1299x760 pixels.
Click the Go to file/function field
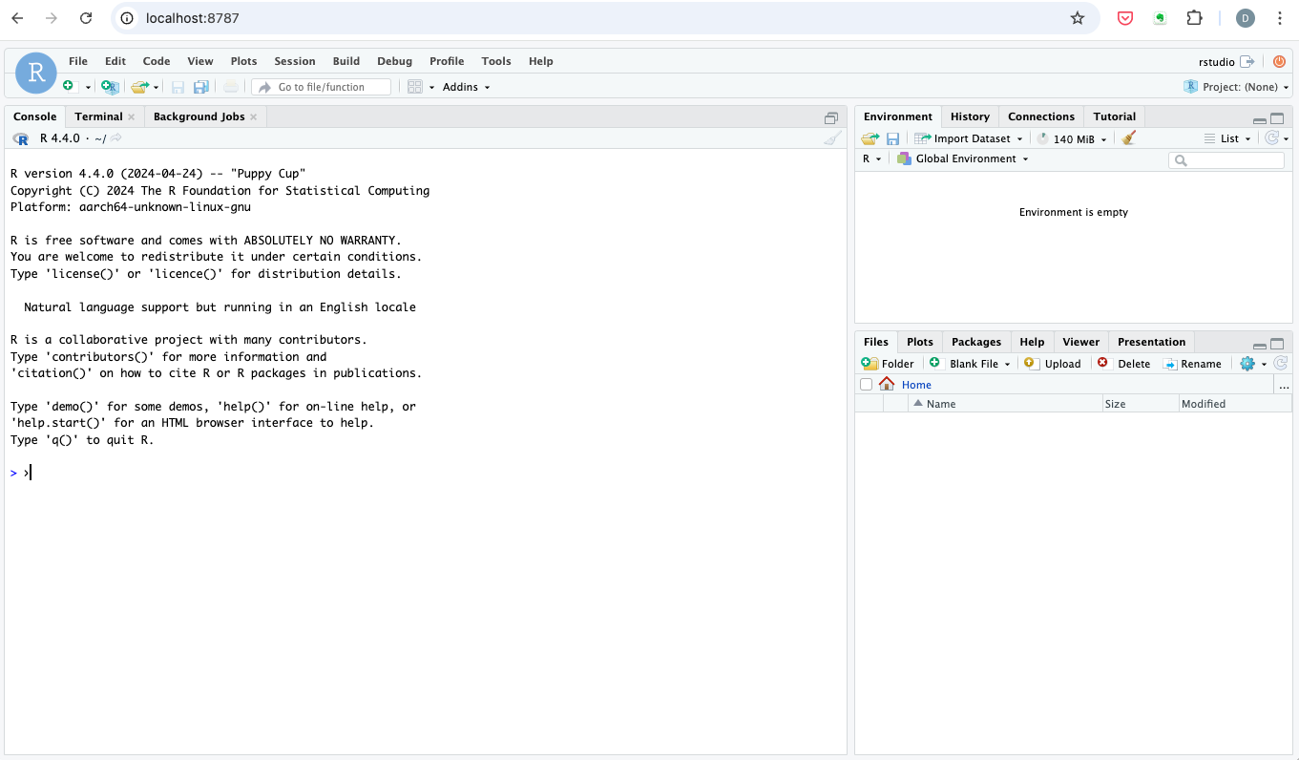[322, 87]
